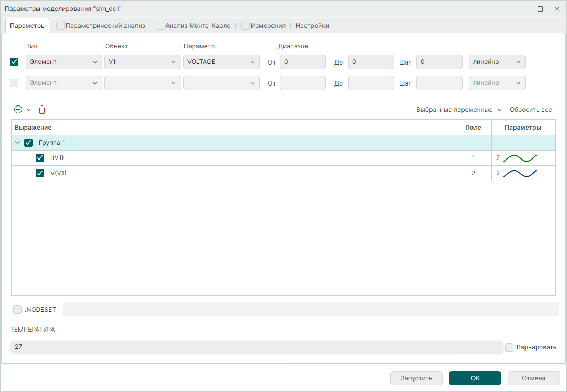Maximize the simulation parameters window
This screenshot has width=567, height=392.
(x=540, y=9)
